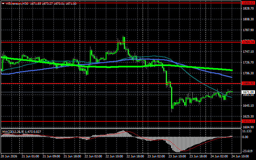Click the 21 Jun 18:00 time label

72,156
